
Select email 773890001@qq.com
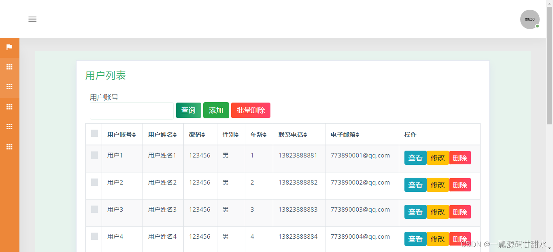pyautogui.click(x=360, y=155)
